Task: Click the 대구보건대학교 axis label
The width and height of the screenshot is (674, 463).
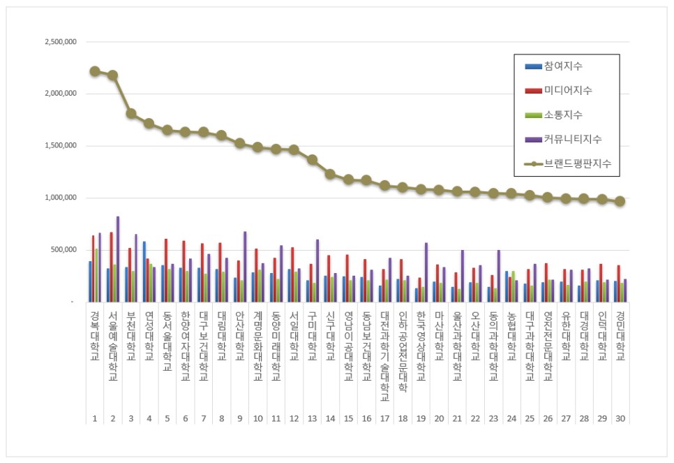Action: coord(204,346)
